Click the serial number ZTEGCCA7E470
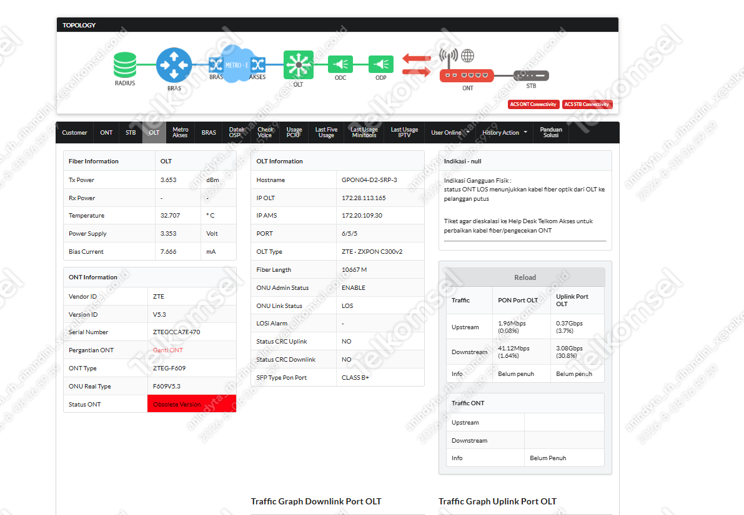The height and width of the screenshot is (515, 744). 177,332
